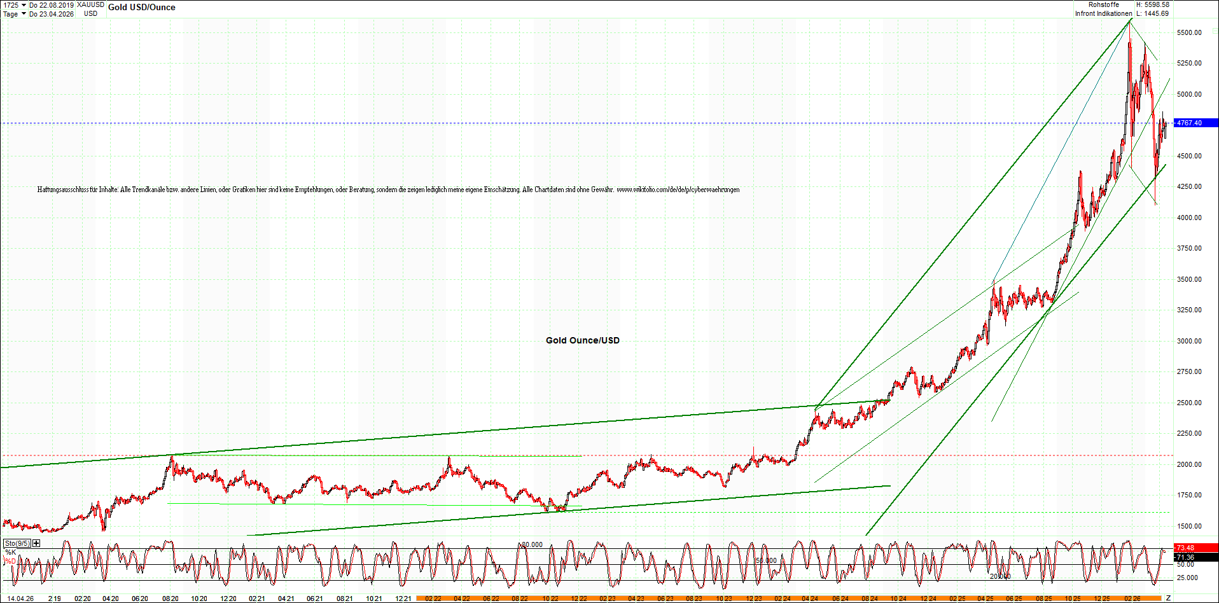Open the Tage timeframe dropdown
This screenshot has width=1219, height=603.
[24, 14]
